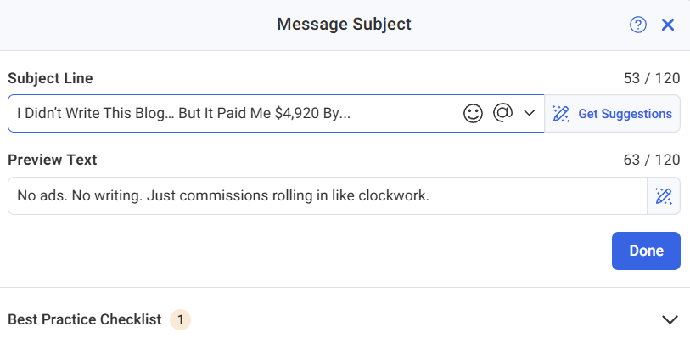Click the @ personalization icon
690x344 pixels.
(x=503, y=113)
